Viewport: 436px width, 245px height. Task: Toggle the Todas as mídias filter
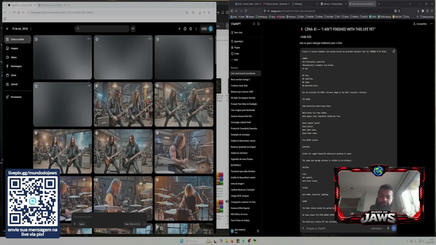[x=18, y=39]
